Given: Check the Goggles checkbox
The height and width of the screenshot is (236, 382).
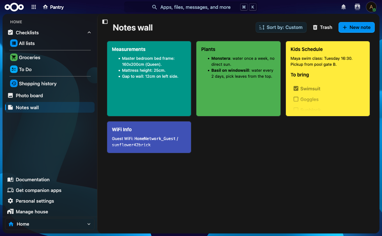Looking at the screenshot, I should tap(296, 99).
